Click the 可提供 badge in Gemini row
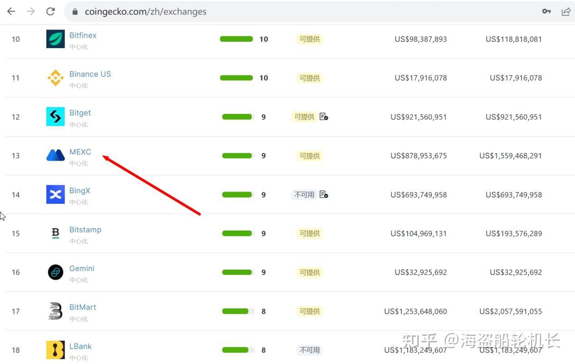Viewport: 575px width, 364px height. pos(310,272)
